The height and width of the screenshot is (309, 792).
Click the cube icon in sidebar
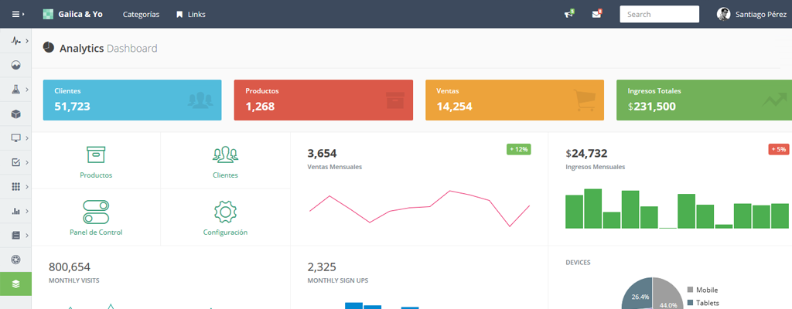15,114
